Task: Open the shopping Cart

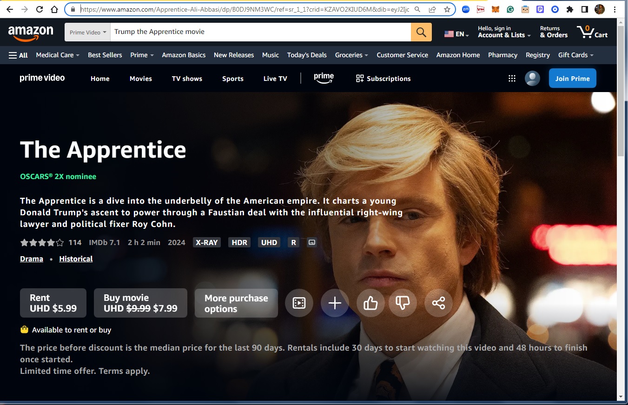Action: point(593,32)
